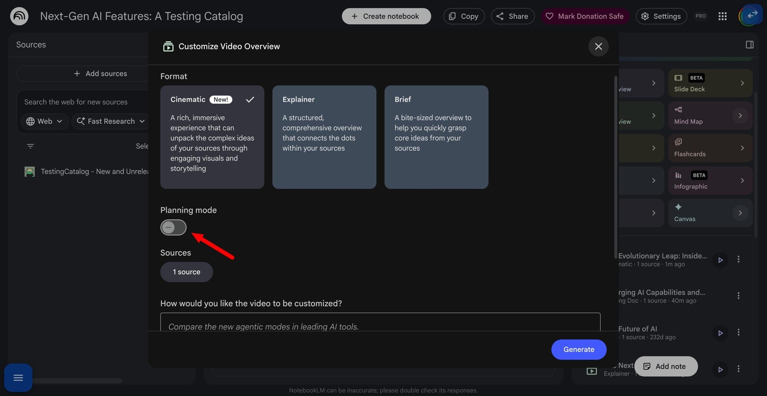Image resolution: width=767 pixels, height=396 pixels.
Task: Focus the video customization text box
Action: point(380,322)
